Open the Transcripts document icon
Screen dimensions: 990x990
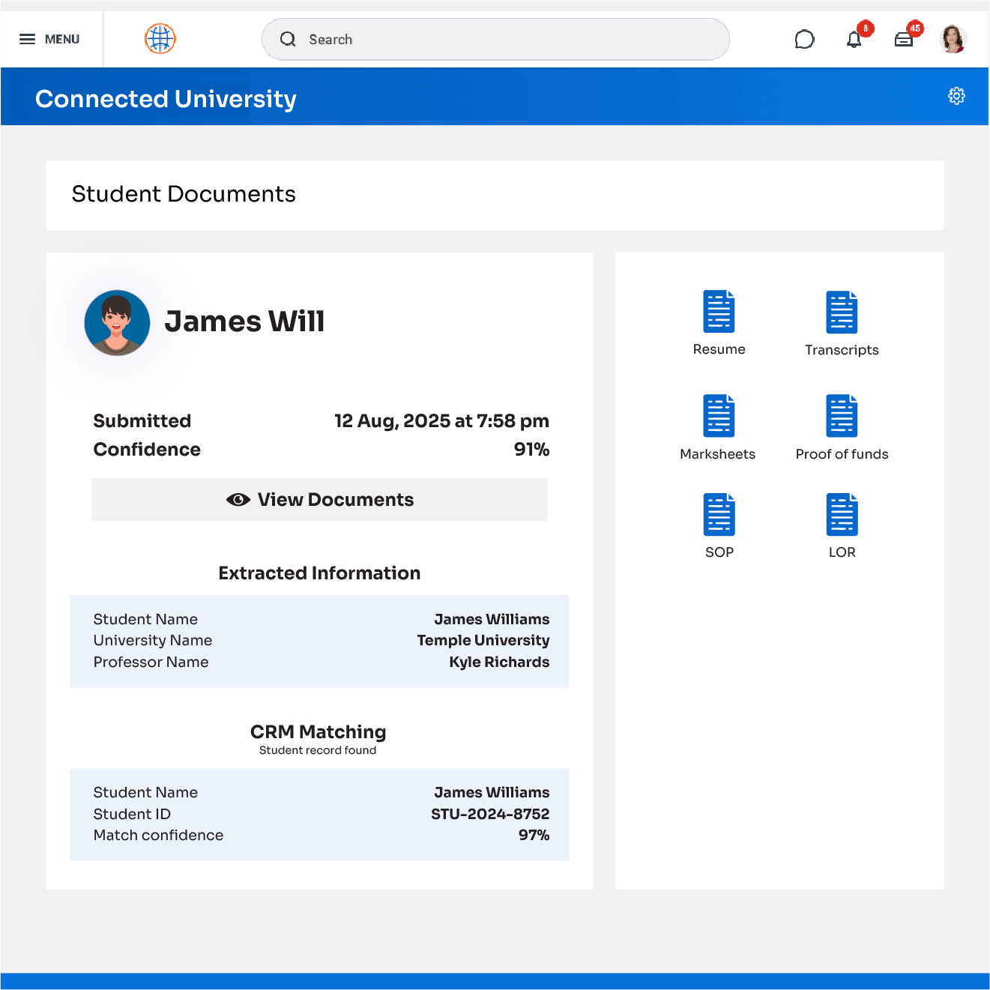point(842,313)
